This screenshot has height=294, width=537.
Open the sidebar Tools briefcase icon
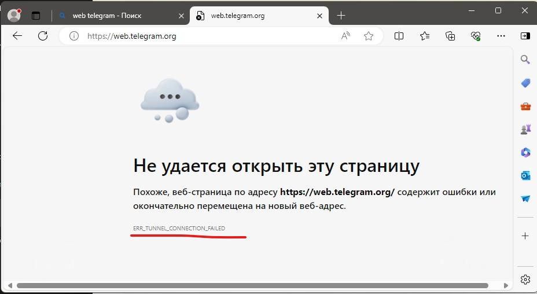point(525,106)
